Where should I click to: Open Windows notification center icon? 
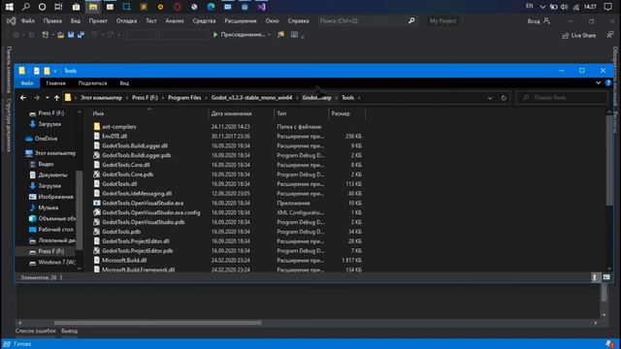(x=608, y=7)
